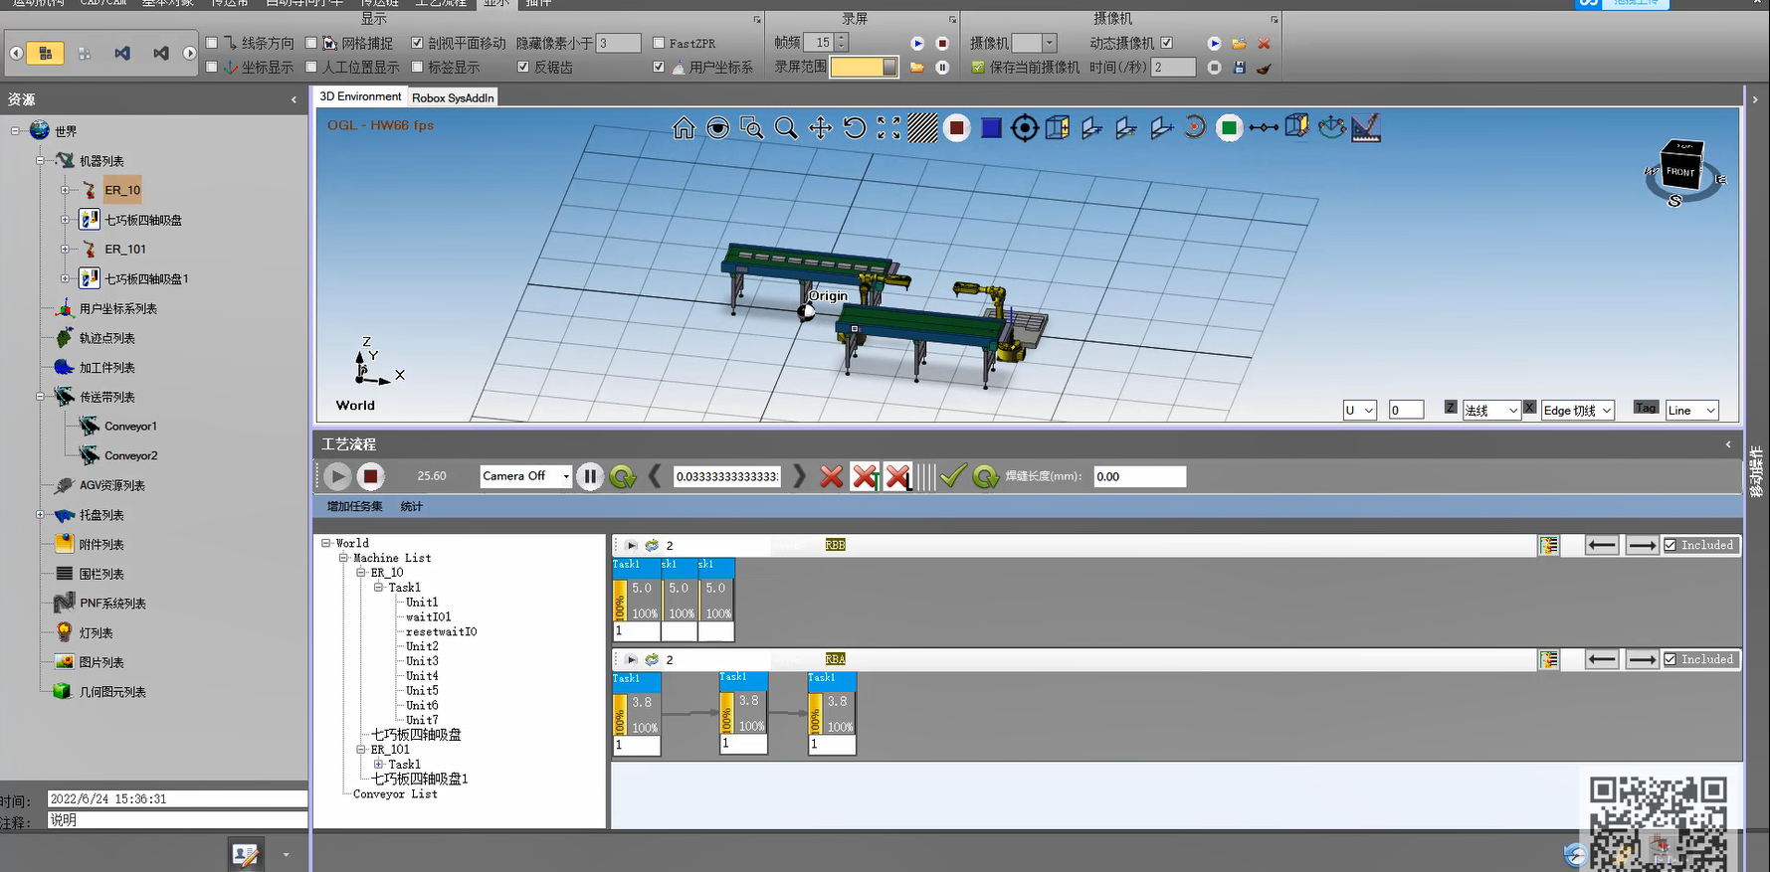1770x872 pixels.
Task: Click the crosshair target icon
Action: click(1024, 128)
